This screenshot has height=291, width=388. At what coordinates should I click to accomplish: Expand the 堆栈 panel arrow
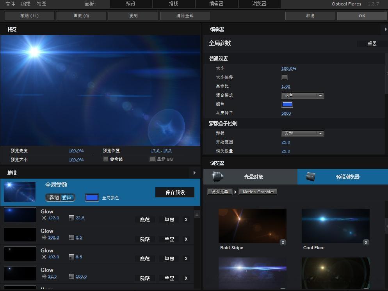coord(194,173)
